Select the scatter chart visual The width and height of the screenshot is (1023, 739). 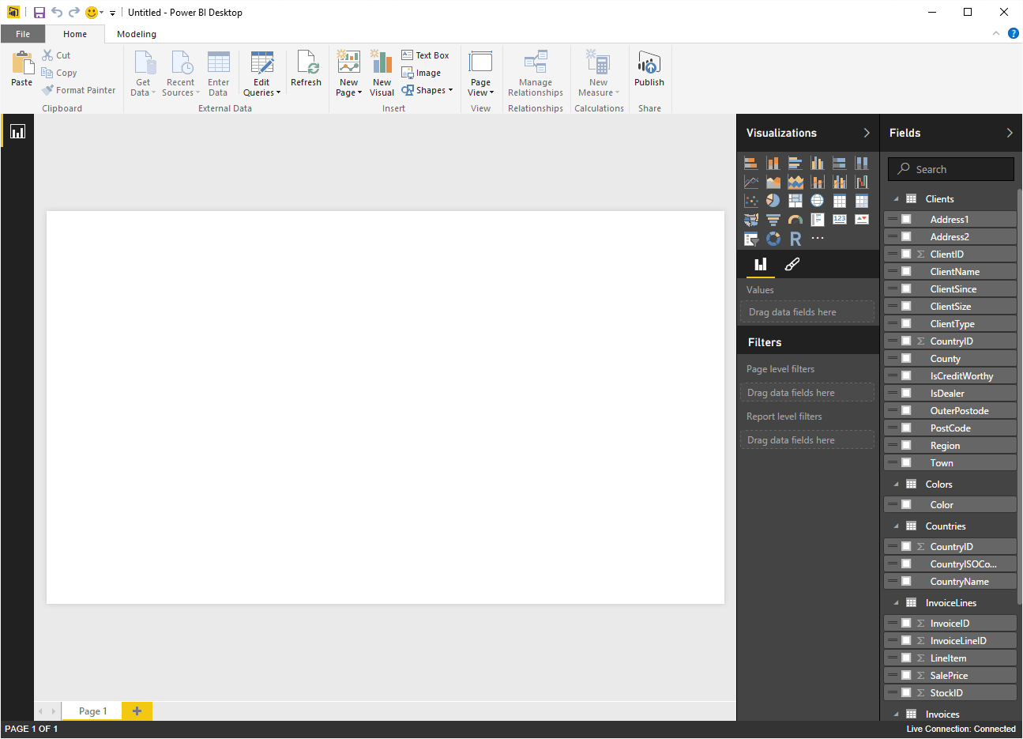[751, 201]
